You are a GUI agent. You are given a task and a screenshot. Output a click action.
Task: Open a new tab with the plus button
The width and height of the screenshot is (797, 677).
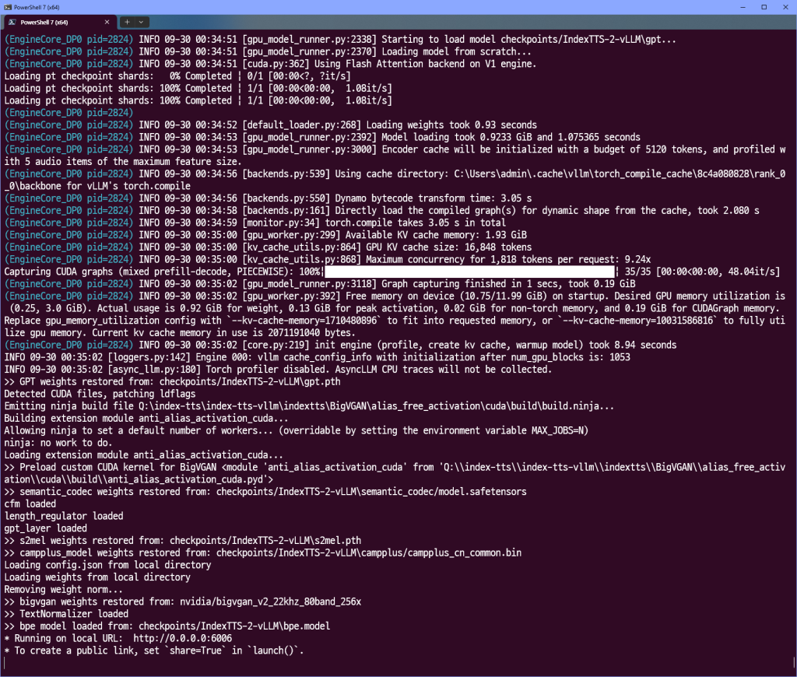(x=128, y=23)
